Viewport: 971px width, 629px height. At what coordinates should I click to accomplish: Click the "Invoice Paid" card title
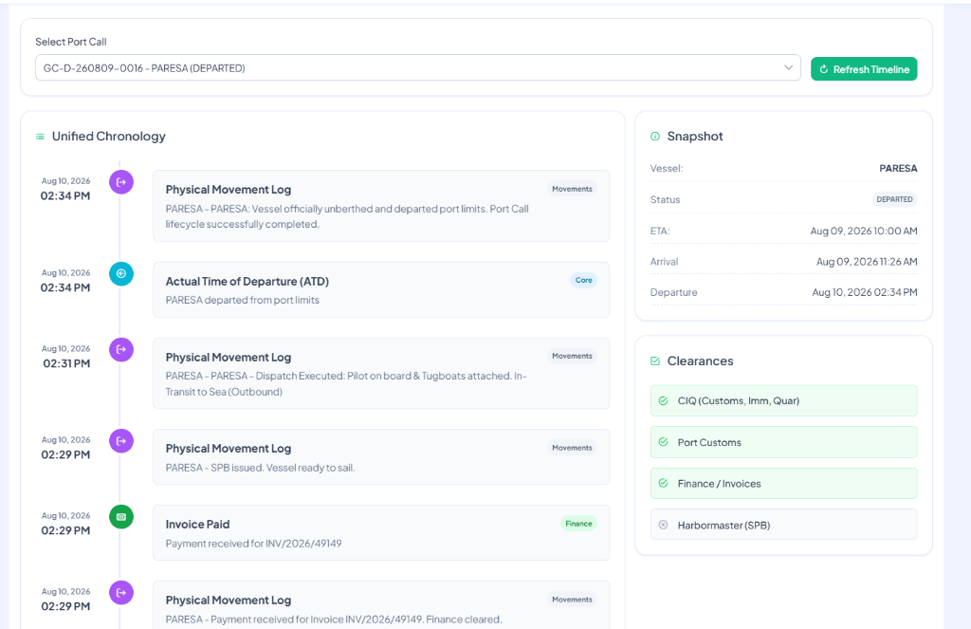197,525
